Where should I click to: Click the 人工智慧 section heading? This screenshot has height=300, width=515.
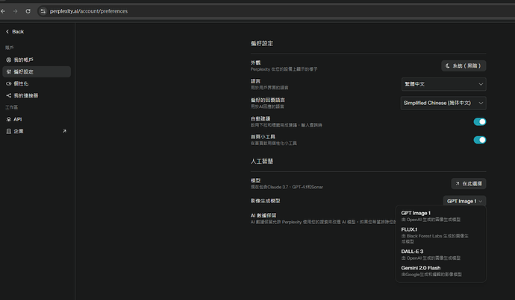262,161
